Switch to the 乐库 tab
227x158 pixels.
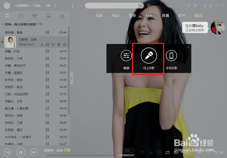click(x=99, y=16)
